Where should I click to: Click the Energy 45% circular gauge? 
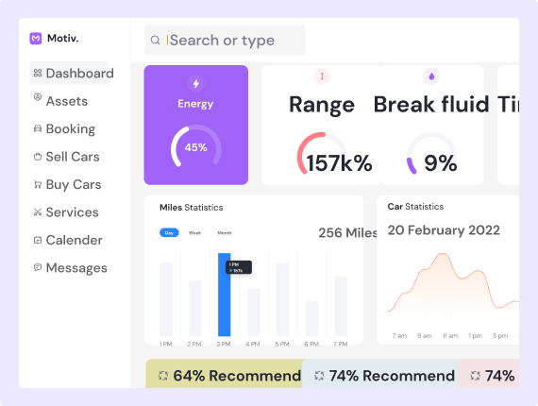pyautogui.click(x=196, y=147)
